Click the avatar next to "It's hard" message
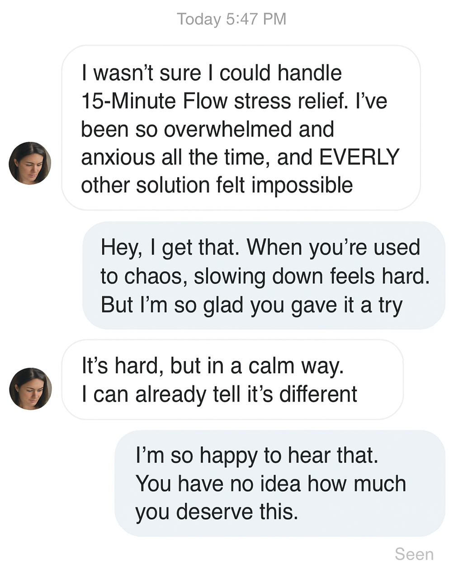 (30, 389)
